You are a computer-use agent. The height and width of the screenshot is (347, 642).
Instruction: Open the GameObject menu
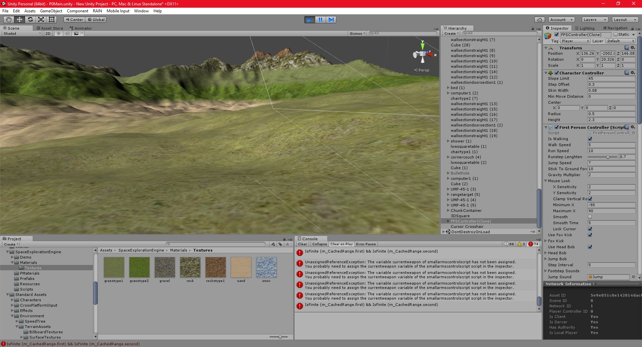(51, 11)
